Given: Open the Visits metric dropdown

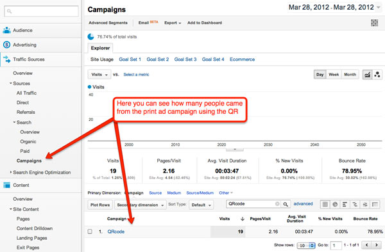Looking at the screenshot, I should click(x=99, y=74).
